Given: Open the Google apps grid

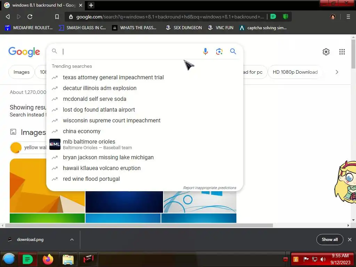Looking at the screenshot, I should coord(342,52).
